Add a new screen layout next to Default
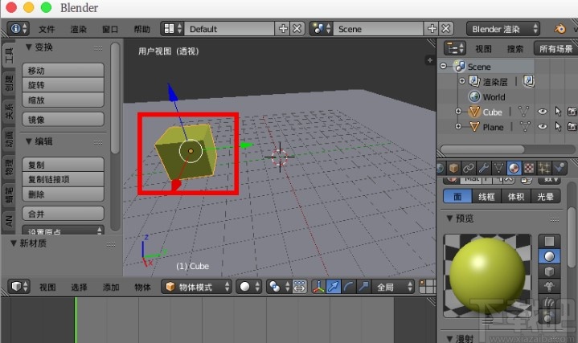Image resolution: width=578 pixels, height=343 pixels. click(x=283, y=28)
